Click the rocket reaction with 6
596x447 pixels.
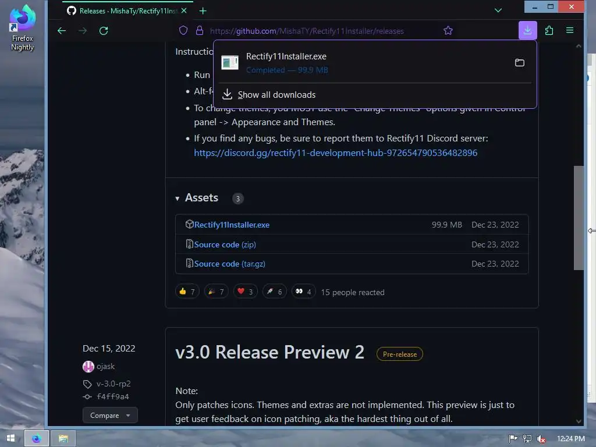point(275,292)
